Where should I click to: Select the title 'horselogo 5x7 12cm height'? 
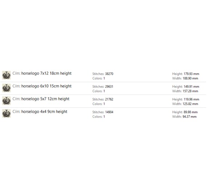coord(45,99)
